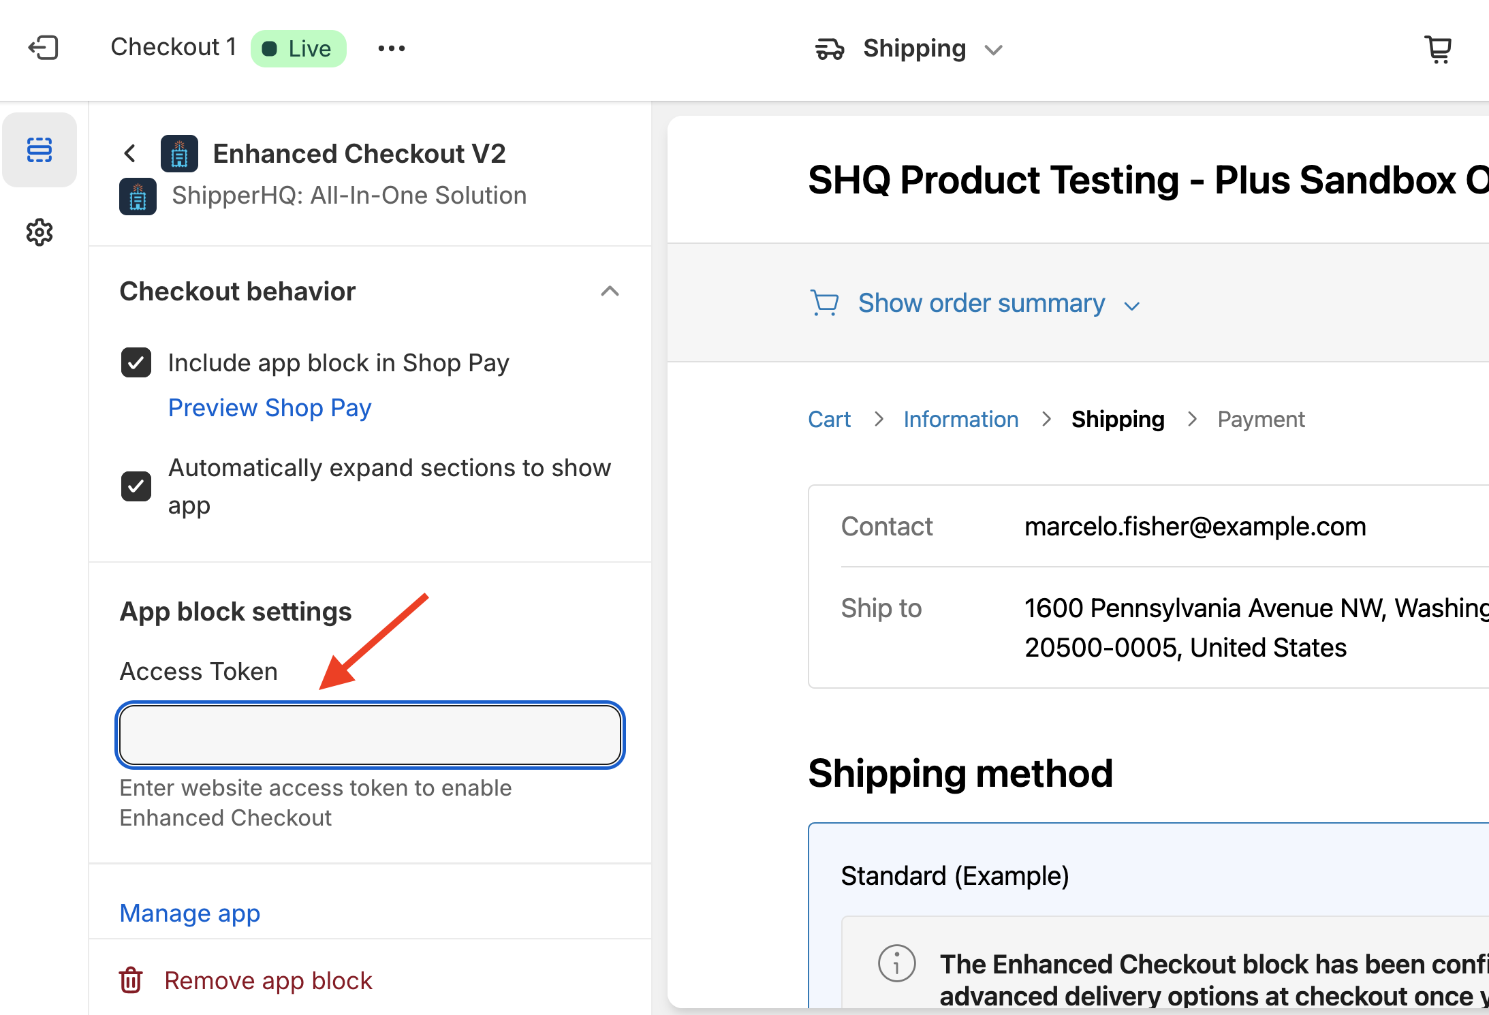Collapse the Checkout behavior section
This screenshot has height=1015, width=1489.
(610, 292)
